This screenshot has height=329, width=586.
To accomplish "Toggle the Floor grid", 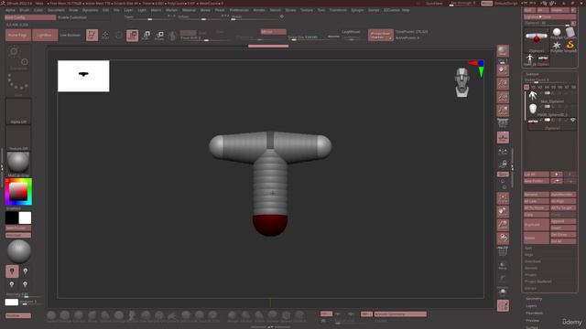I will point(503,137).
